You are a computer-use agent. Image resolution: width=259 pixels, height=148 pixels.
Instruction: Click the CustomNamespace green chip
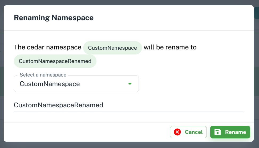point(112,48)
